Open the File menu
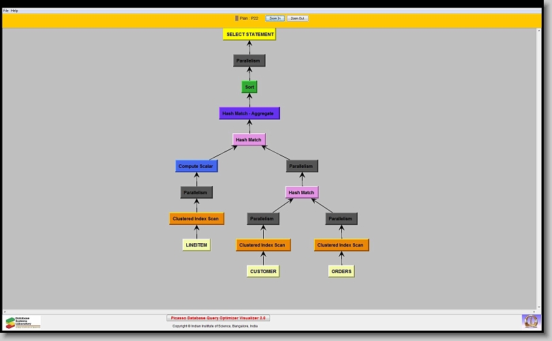 [x=6, y=11]
